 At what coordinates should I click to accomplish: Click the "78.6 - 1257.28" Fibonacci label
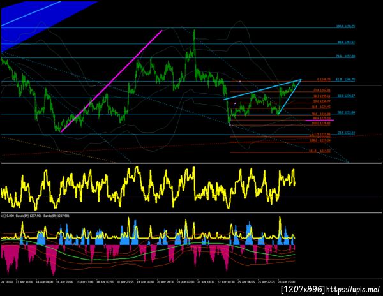coord(345,56)
